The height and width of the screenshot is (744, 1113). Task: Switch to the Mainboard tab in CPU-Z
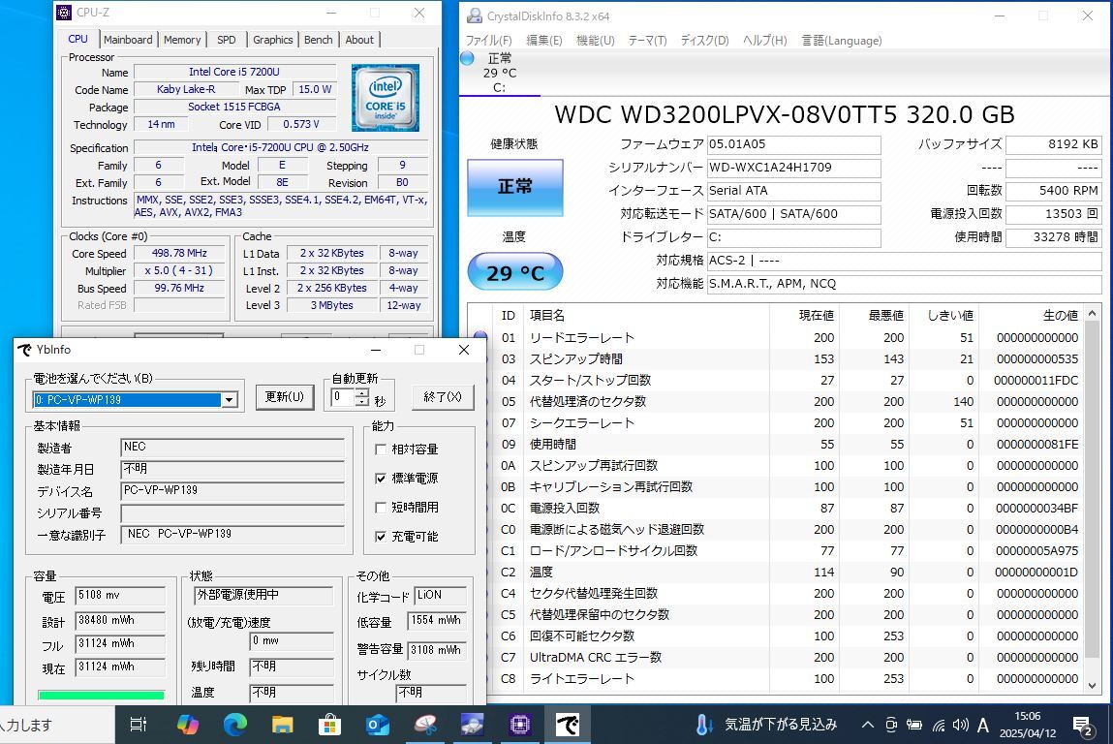pyautogui.click(x=128, y=40)
